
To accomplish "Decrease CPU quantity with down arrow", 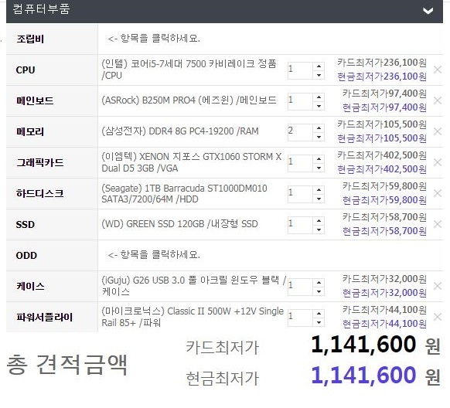I will coord(319,76).
